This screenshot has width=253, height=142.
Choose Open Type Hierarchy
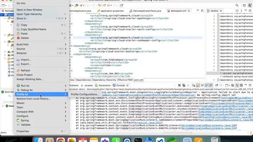click(29, 14)
